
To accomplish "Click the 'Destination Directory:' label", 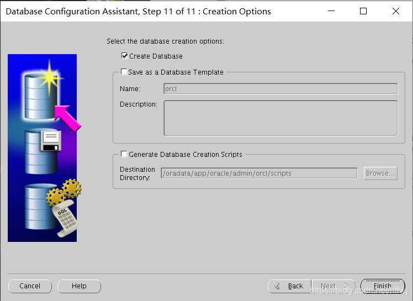I will [137, 173].
